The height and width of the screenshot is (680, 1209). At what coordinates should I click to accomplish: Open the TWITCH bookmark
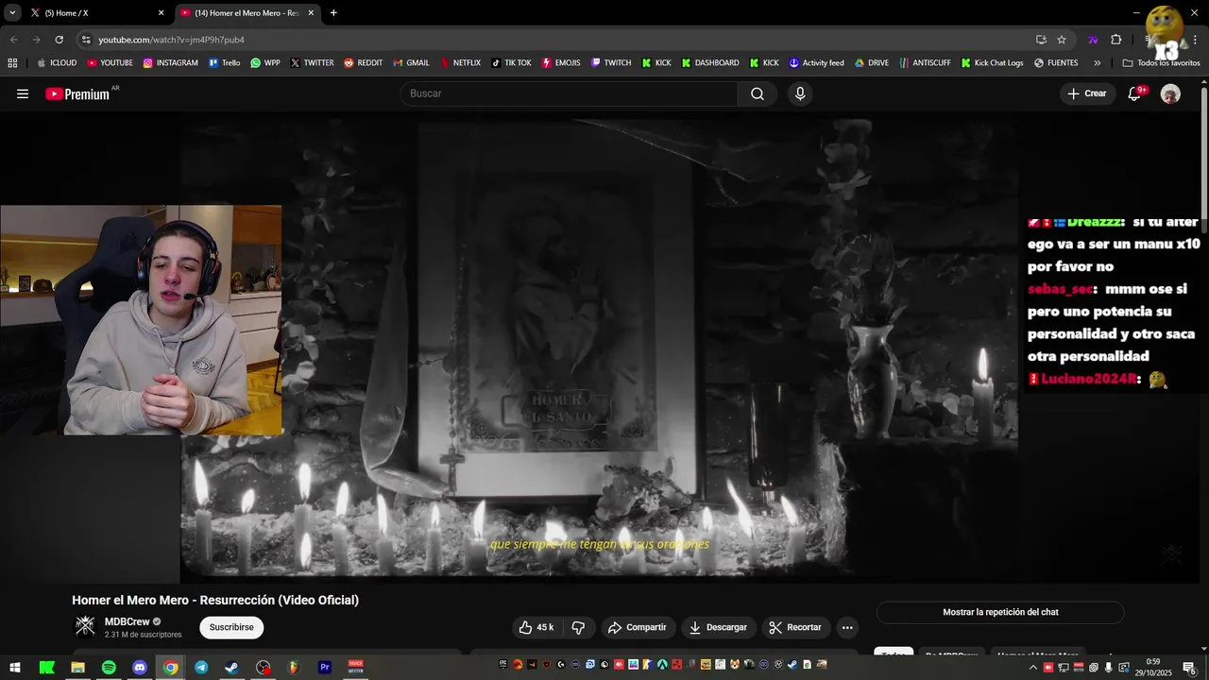pos(611,63)
